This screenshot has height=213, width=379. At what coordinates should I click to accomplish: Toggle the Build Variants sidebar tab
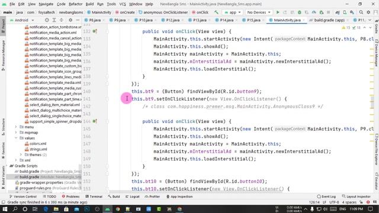(x=3, y=177)
